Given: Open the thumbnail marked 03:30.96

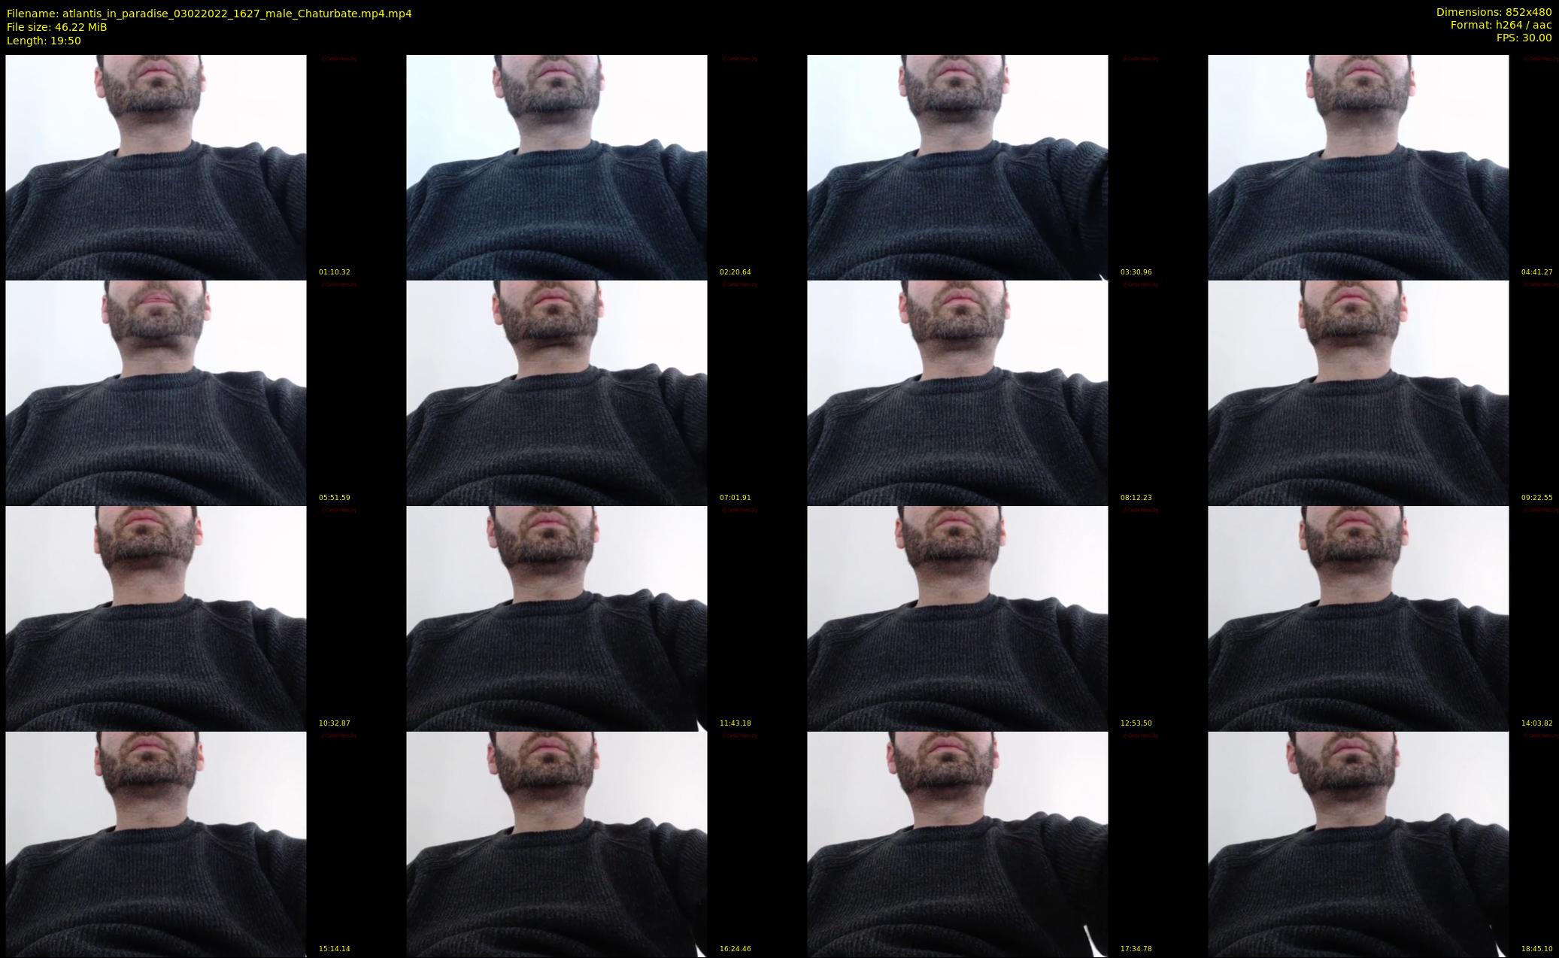Looking at the screenshot, I should 957,167.
